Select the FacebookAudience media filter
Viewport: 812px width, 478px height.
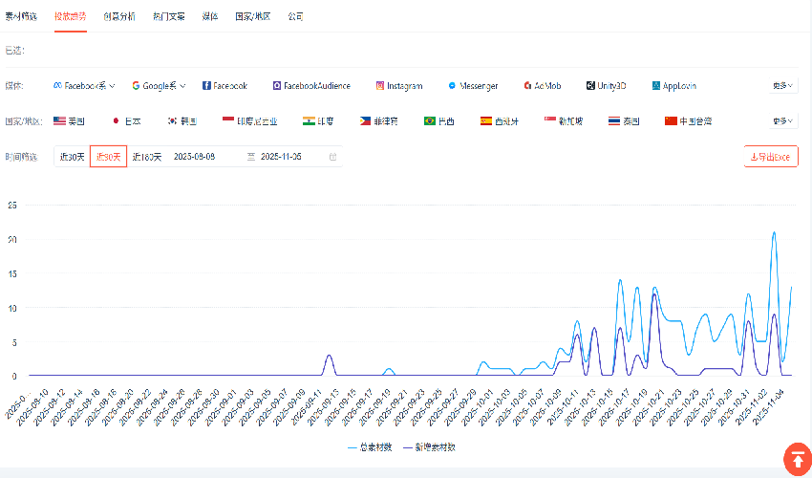point(311,86)
